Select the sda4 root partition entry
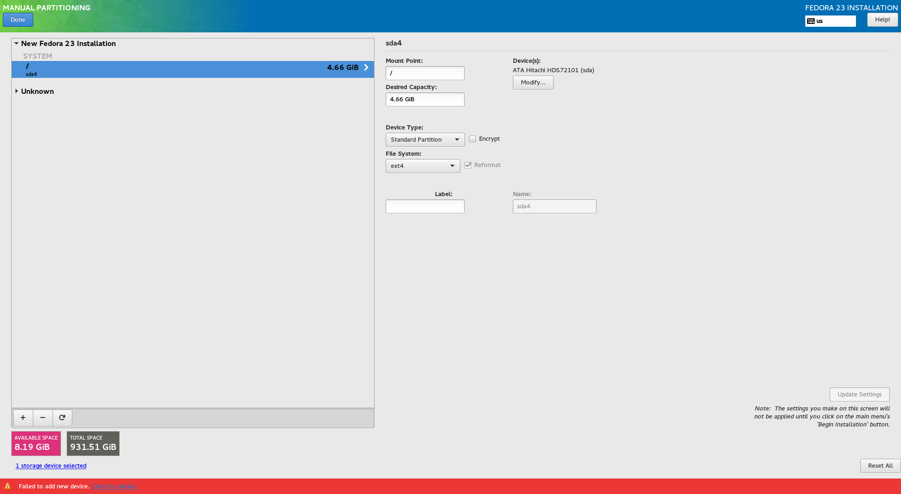 click(188, 69)
